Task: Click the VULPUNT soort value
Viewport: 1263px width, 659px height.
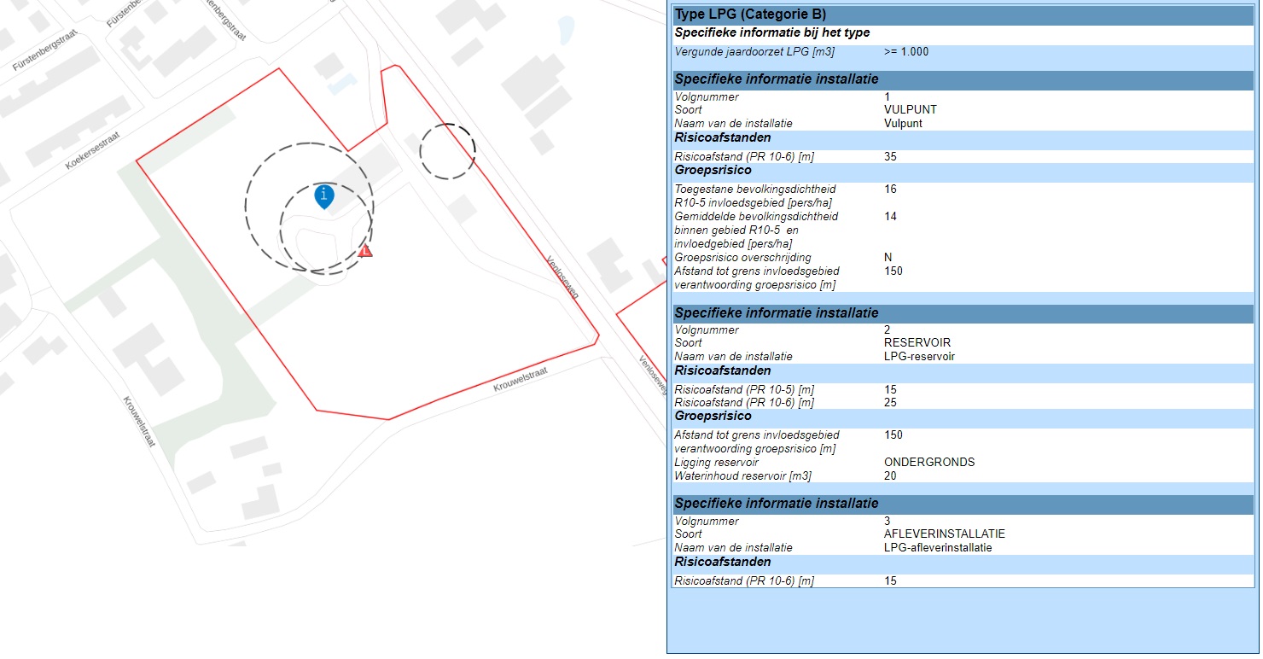Action: (910, 110)
